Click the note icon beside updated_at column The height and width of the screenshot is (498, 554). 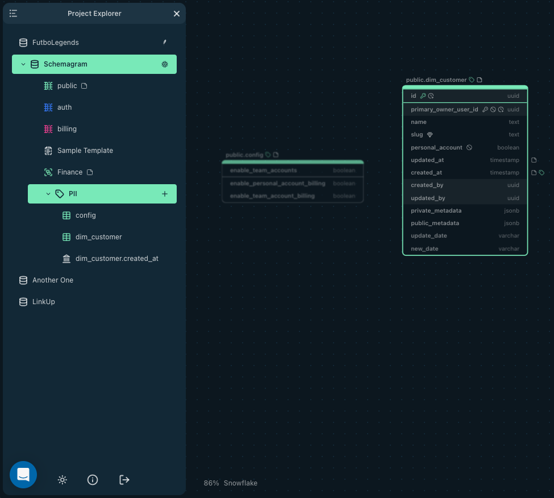pos(534,160)
